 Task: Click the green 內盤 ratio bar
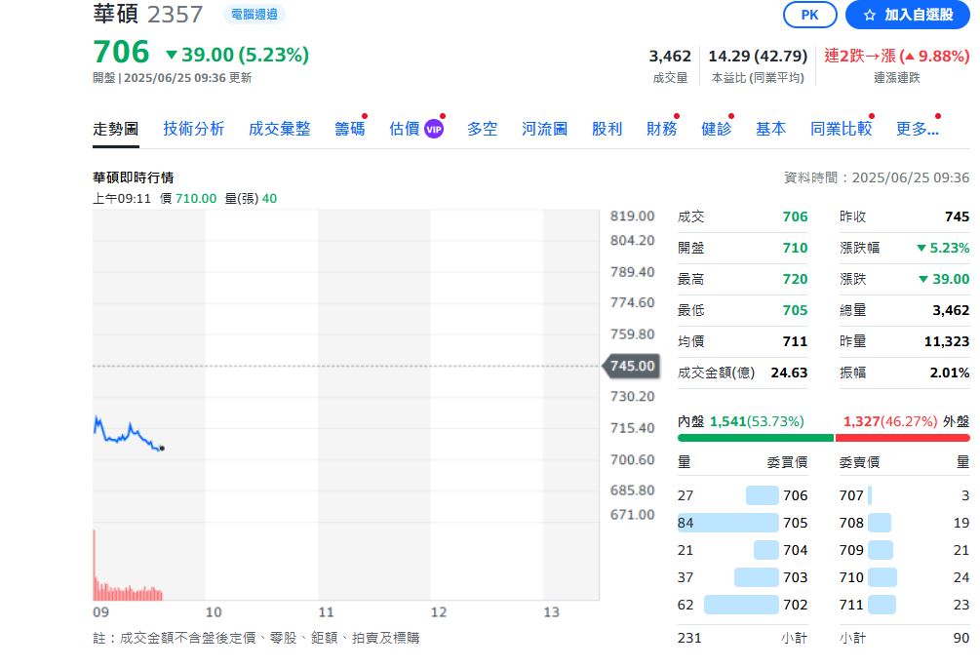756,438
